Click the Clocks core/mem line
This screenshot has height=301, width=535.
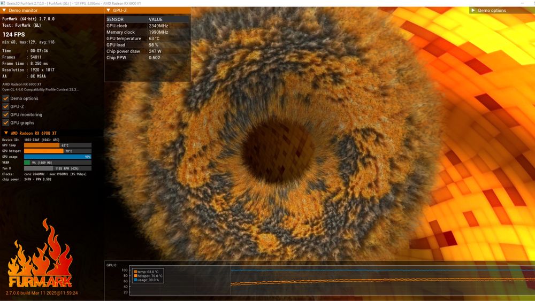(x=44, y=174)
